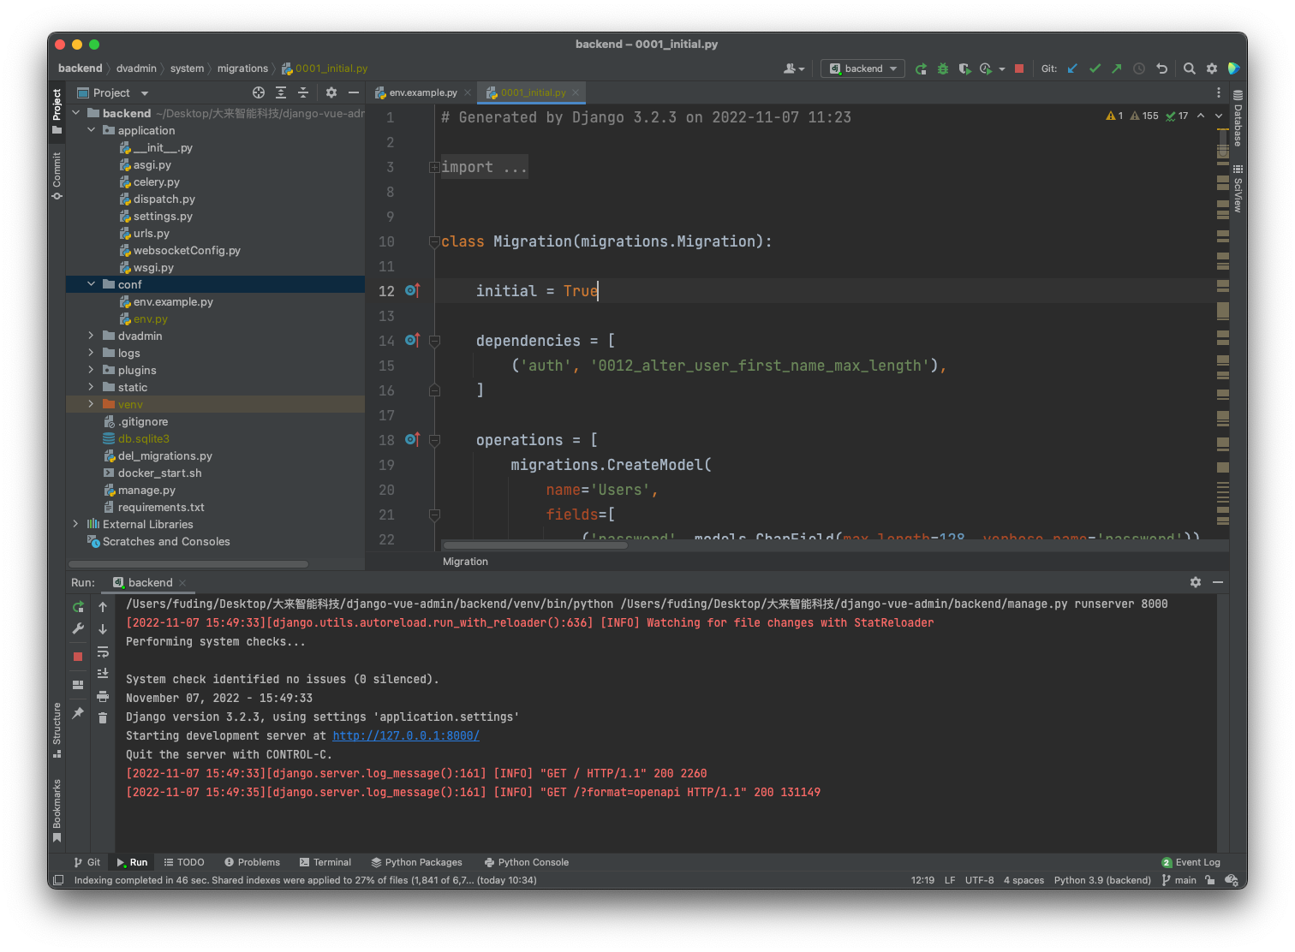Stop the running process from the top toolbar
This screenshot has height=952, width=1295.
(x=1019, y=68)
